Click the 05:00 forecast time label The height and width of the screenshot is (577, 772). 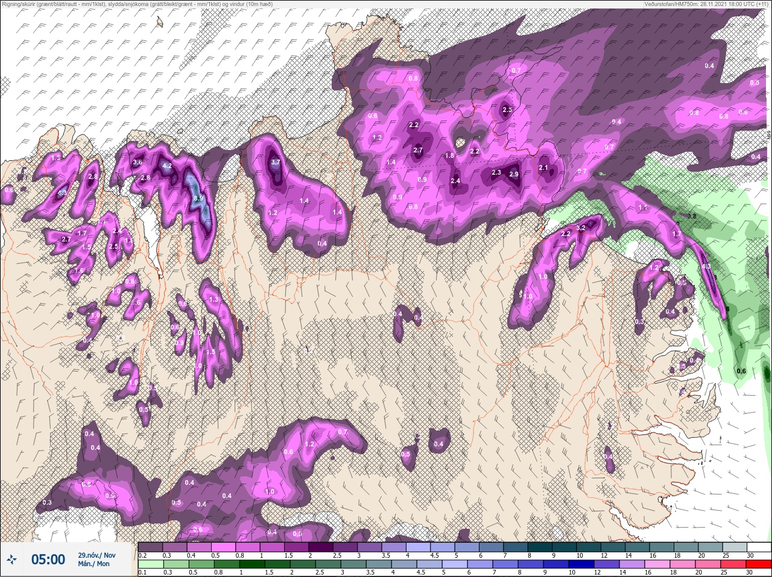(x=48, y=560)
